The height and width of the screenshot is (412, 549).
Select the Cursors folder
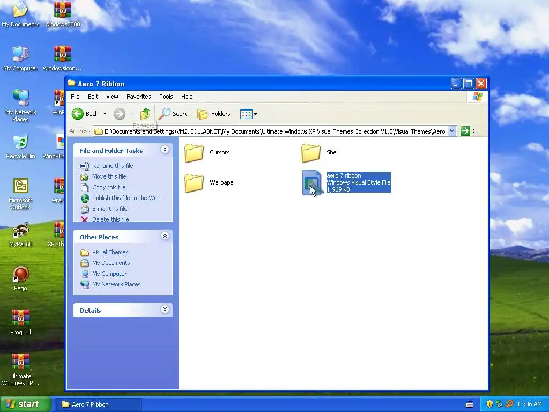point(207,152)
